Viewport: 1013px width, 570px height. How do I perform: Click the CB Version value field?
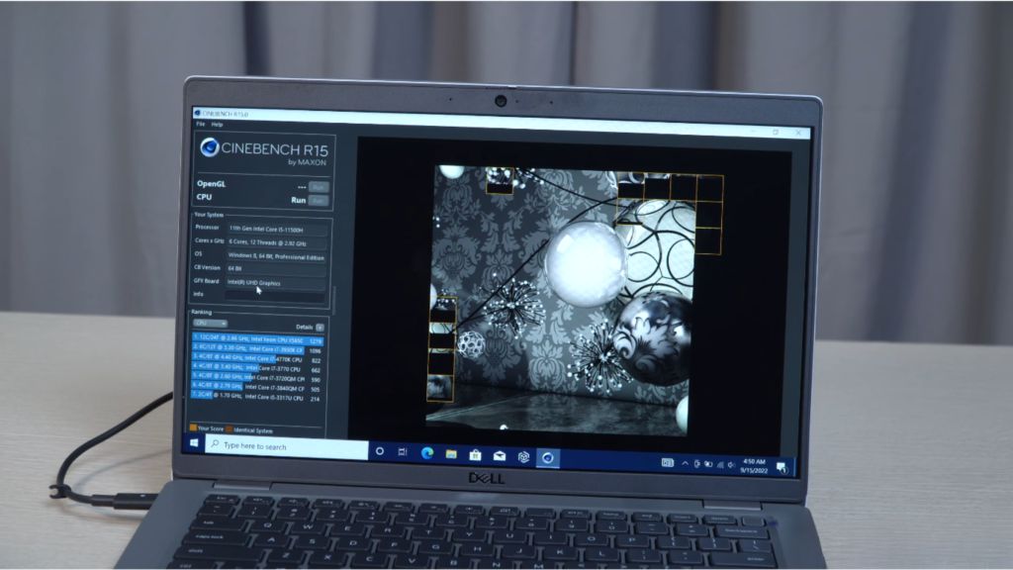click(275, 268)
